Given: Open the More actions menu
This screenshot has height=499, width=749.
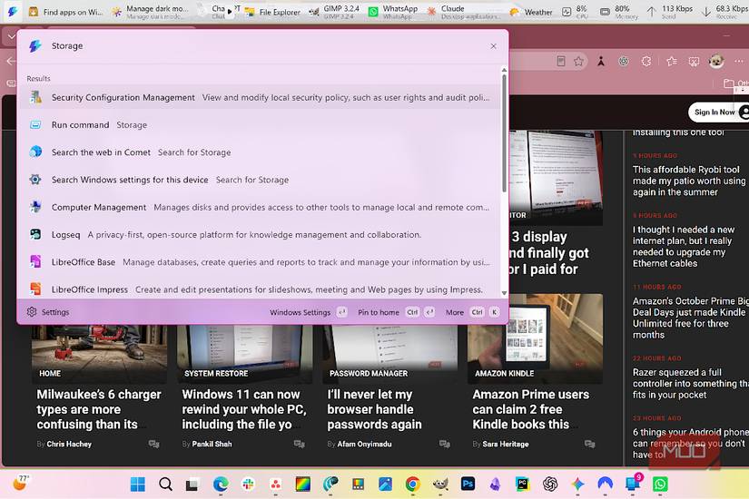Looking at the screenshot, I should 472,312.
